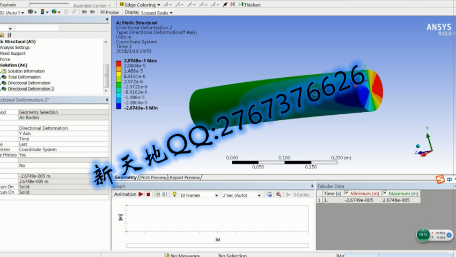Click the lightbulb icon in the Animation toolbar
The image size is (456, 257).
coord(174,195)
